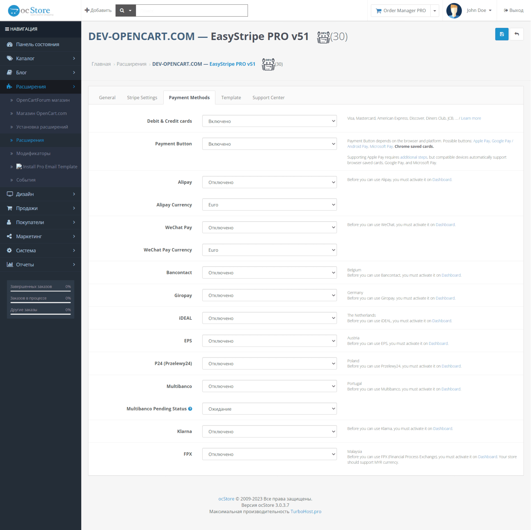Click the search magnifier icon

coord(122,11)
